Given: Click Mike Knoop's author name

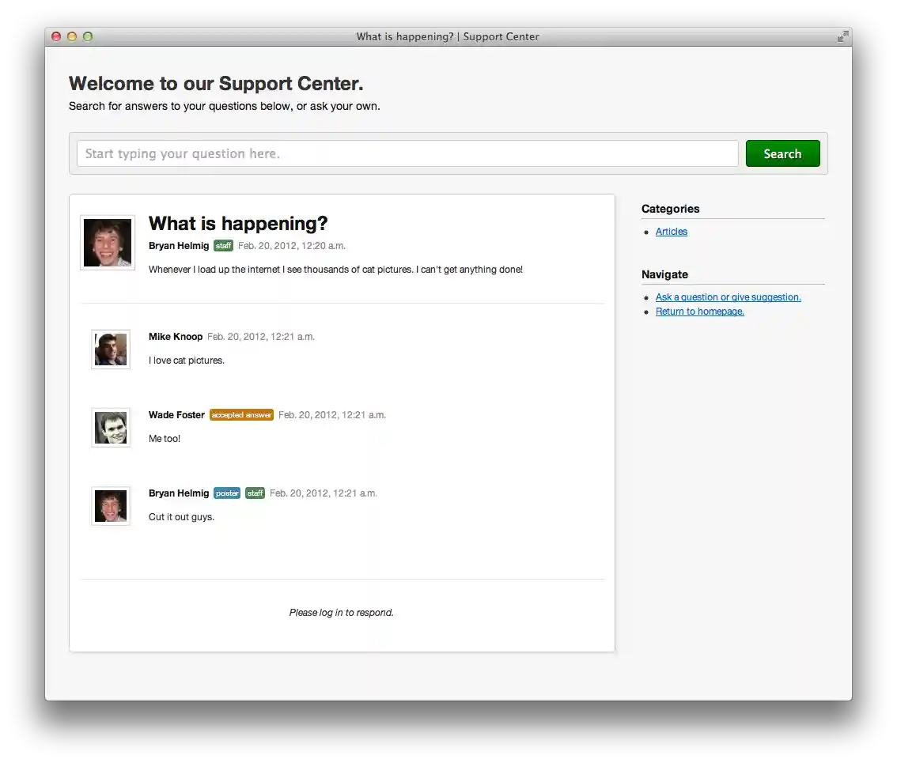Looking at the screenshot, I should (176, 337).
